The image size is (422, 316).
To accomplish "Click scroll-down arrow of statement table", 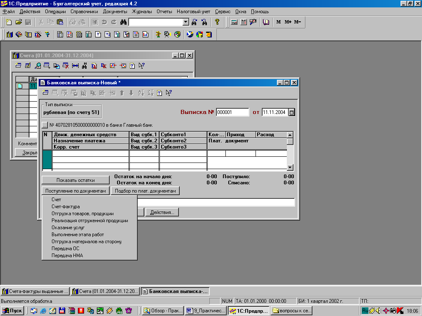I will click(290, 167).
